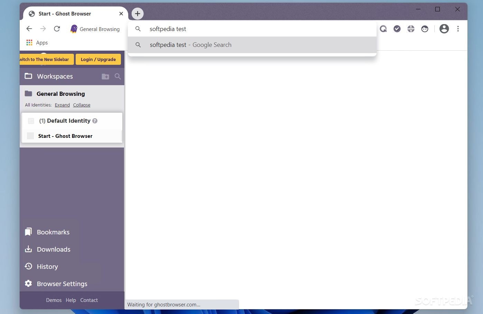Click the Q extension icon in toolbar
This screenshot has width=483, height=314.
(x=383, y=29)
